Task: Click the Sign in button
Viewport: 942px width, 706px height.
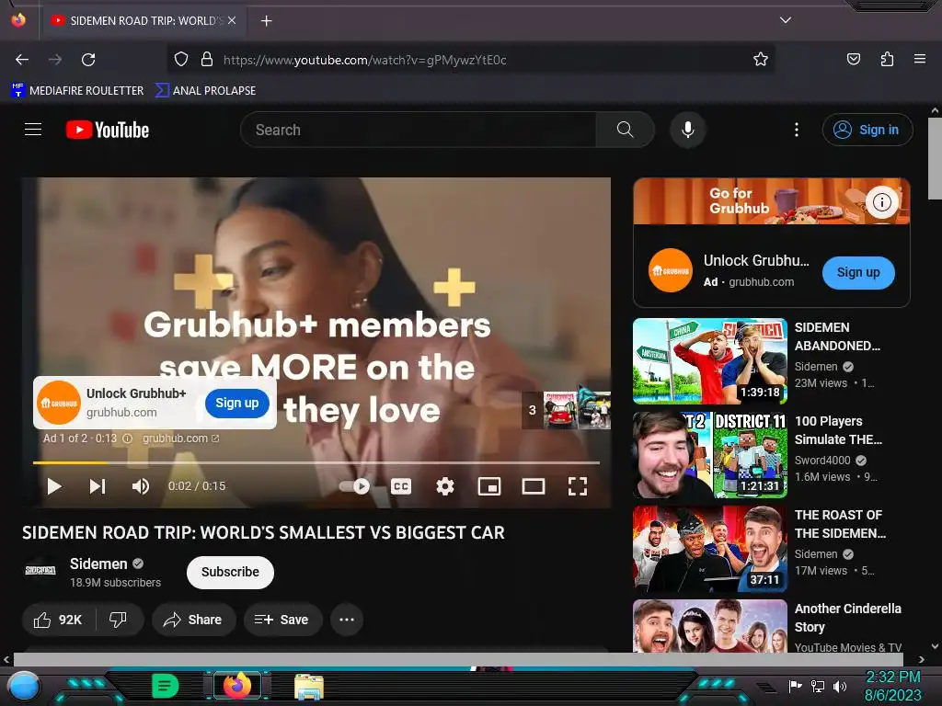Action: 867,130
